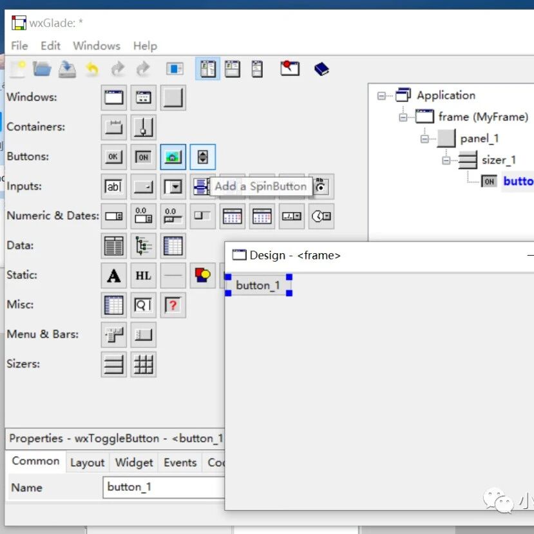534x534 pixels.
Task: Add a ListBox from Inputs row
Action: [x=200, y=187]
